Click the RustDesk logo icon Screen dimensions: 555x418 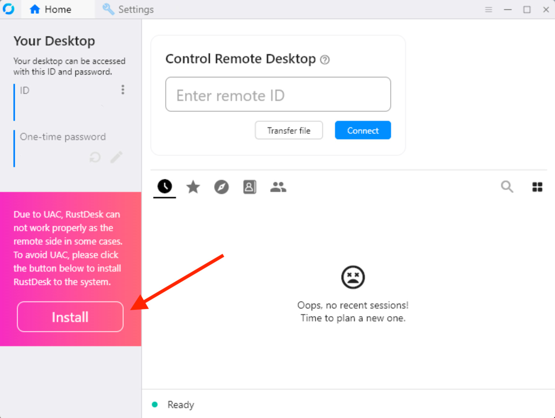(9, 9)
